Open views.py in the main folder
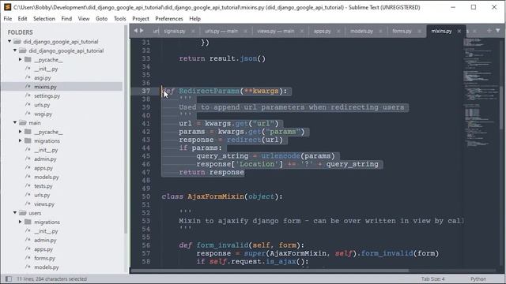Screen dimensions: 506x284 (x=44, y=204)
